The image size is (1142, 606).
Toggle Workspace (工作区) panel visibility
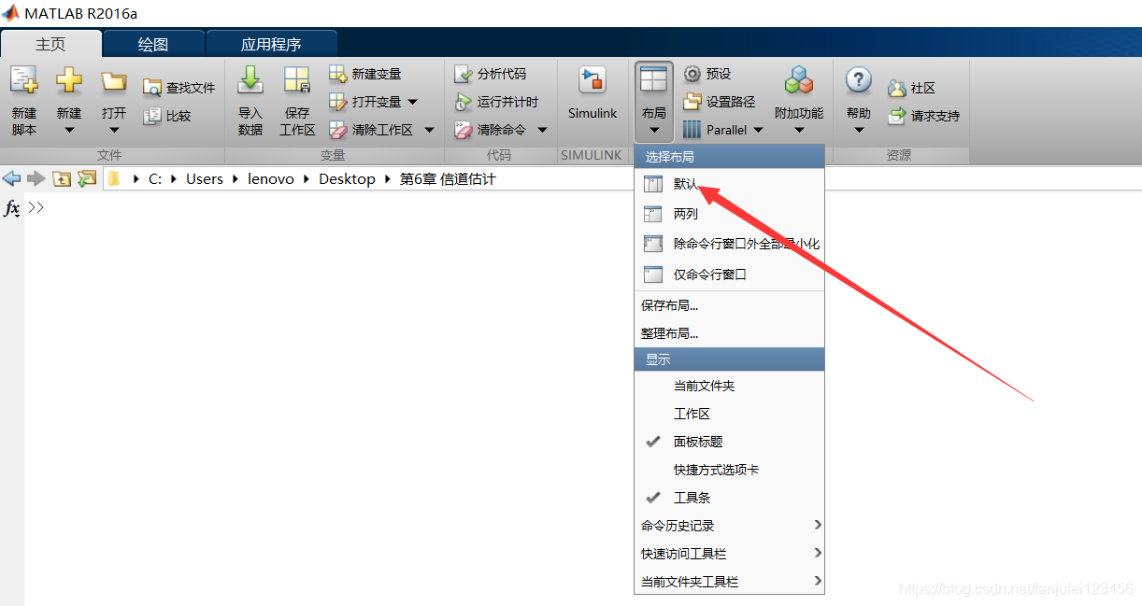click(x=729, y=414)
